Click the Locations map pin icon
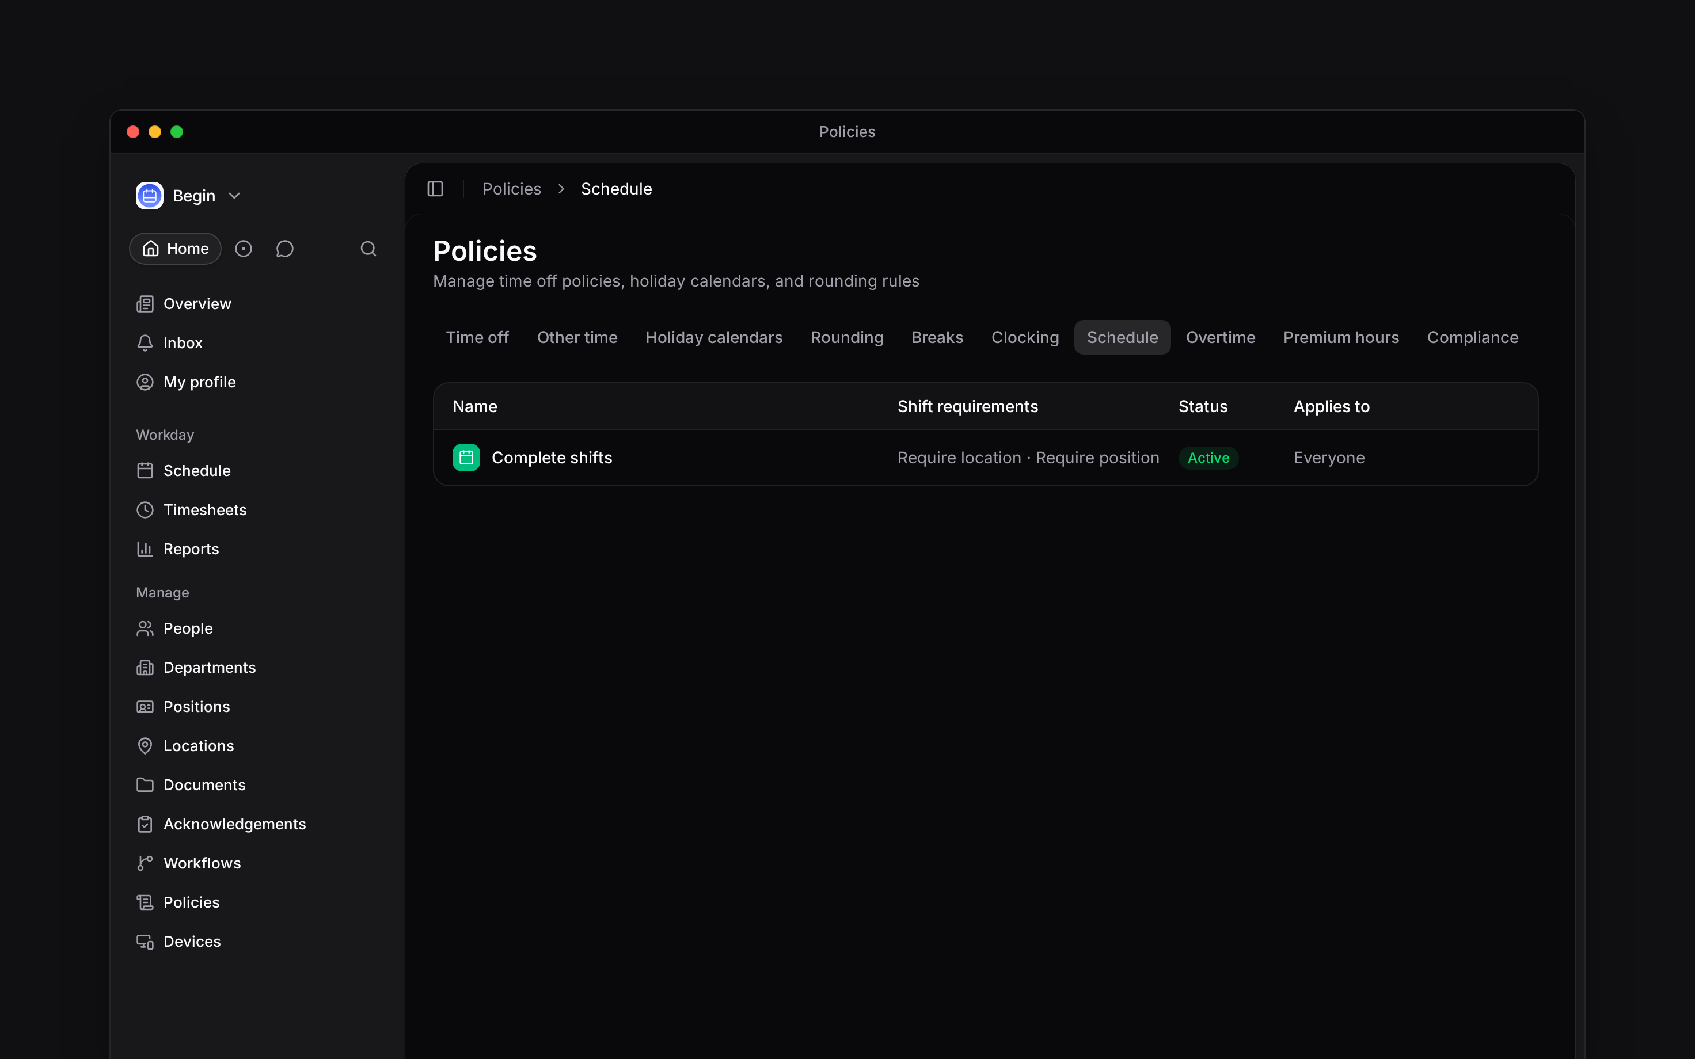This screenshot has height=1059, width=1695. click(145, 746)
